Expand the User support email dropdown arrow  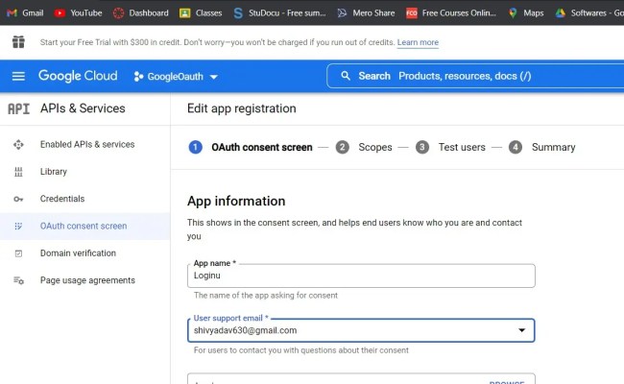click(521, 330)
